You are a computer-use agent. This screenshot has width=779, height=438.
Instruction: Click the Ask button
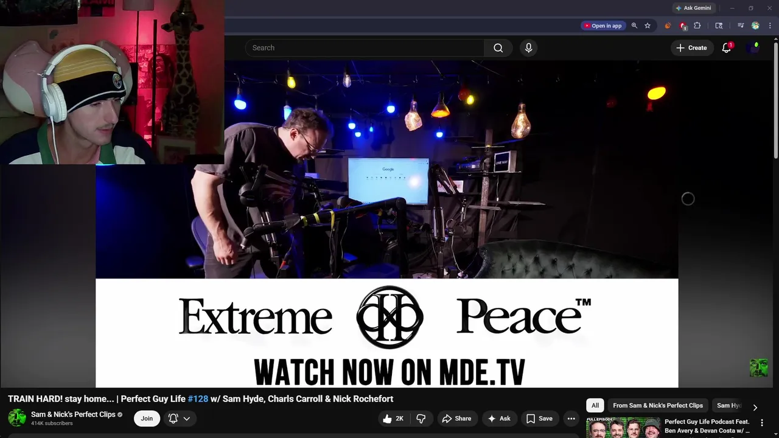[498, 419]
